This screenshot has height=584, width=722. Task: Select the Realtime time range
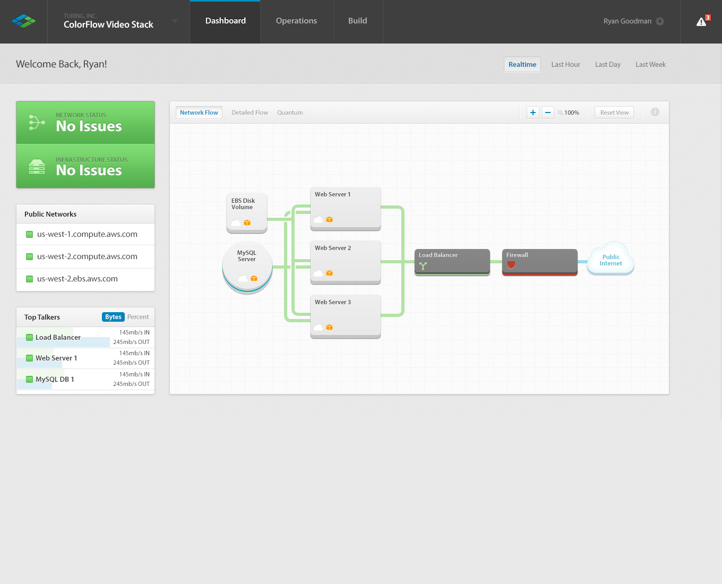click(522, 65)
